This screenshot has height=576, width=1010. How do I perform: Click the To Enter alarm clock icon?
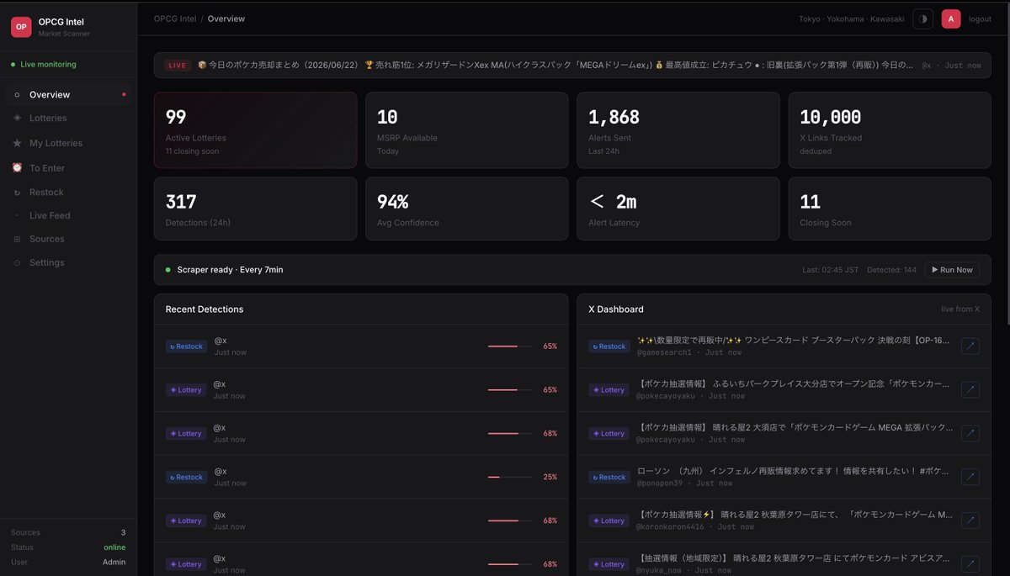[x=17, y=168]
